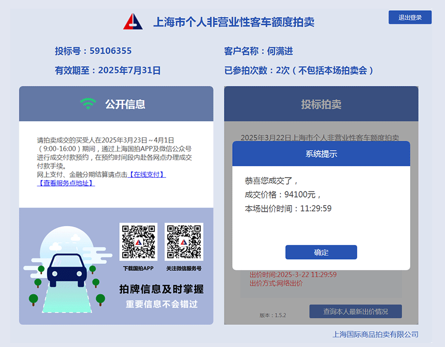This screenshot has width=445, height=347.
Task: Select the 公开信息 panel header
Action: [116, 104]
